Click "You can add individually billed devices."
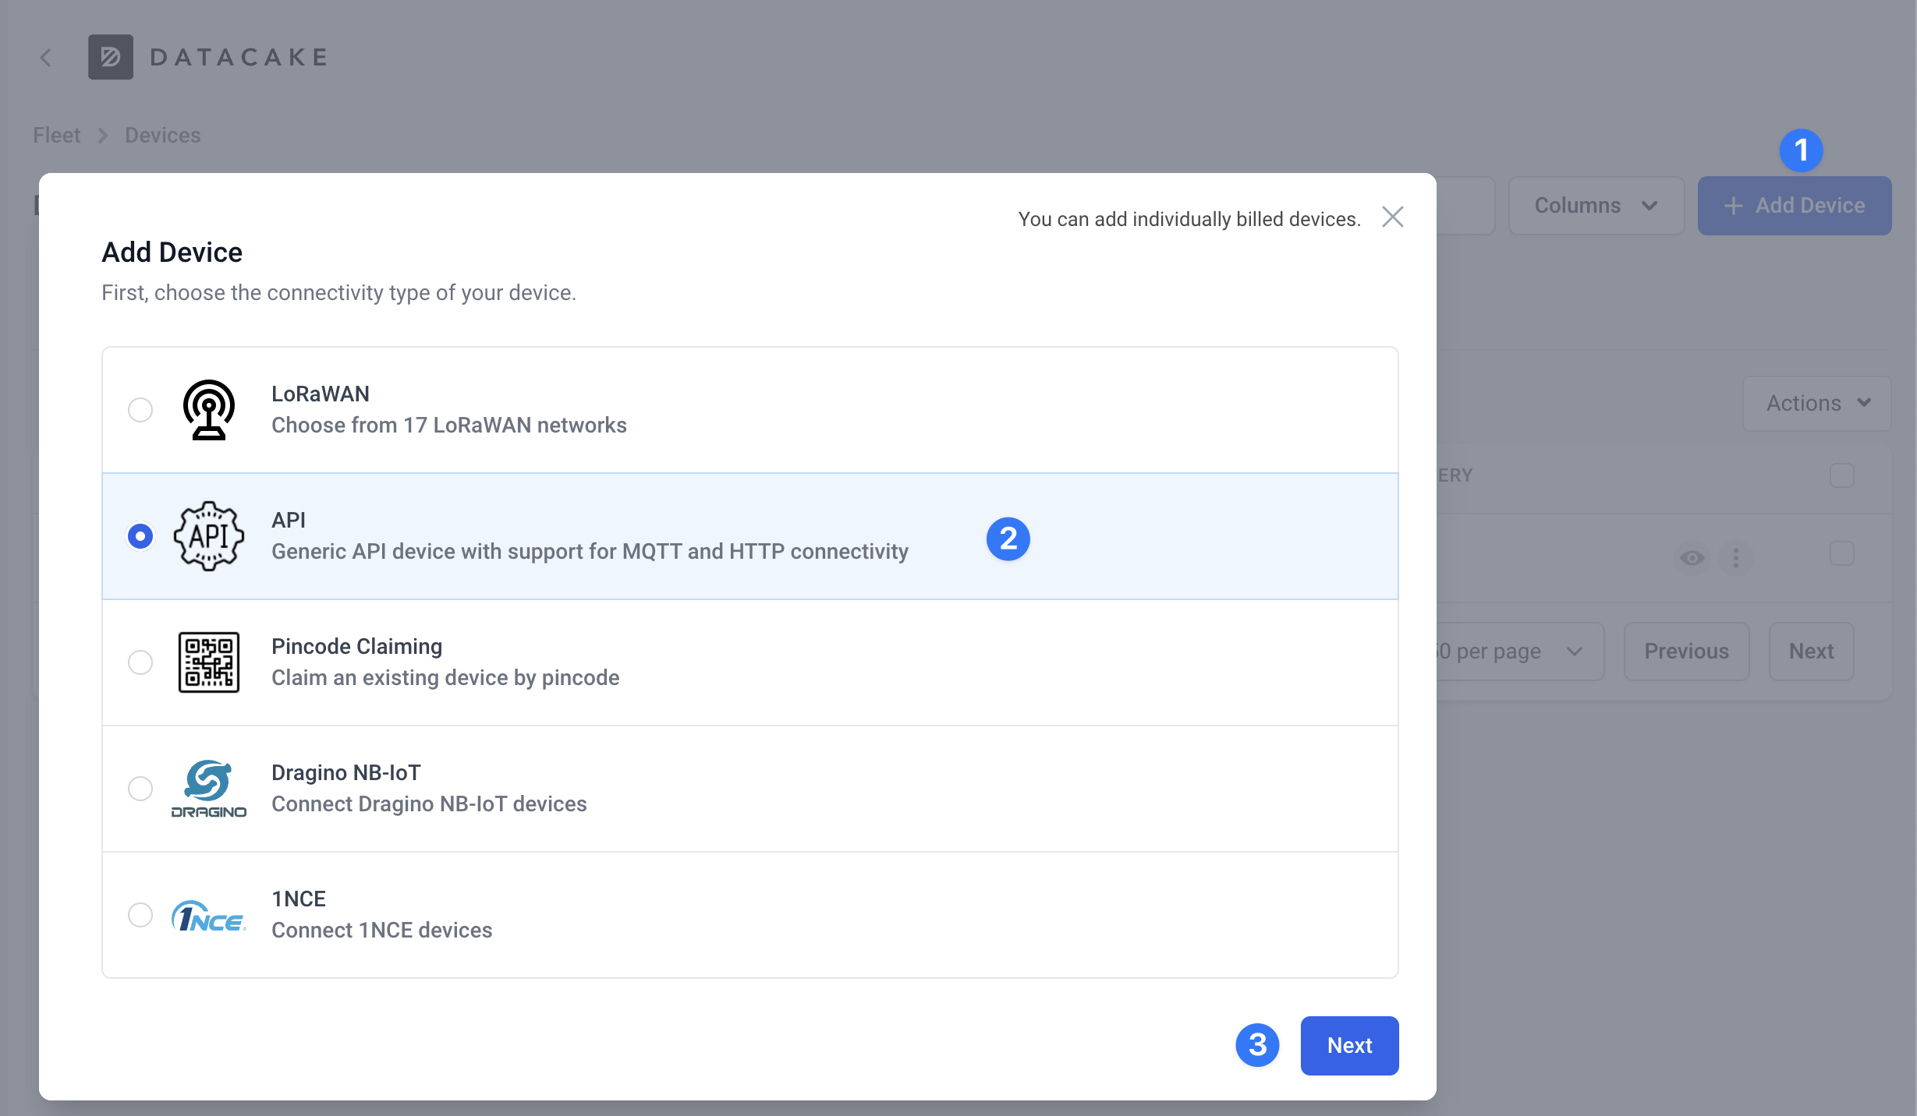 [1189, 220]
